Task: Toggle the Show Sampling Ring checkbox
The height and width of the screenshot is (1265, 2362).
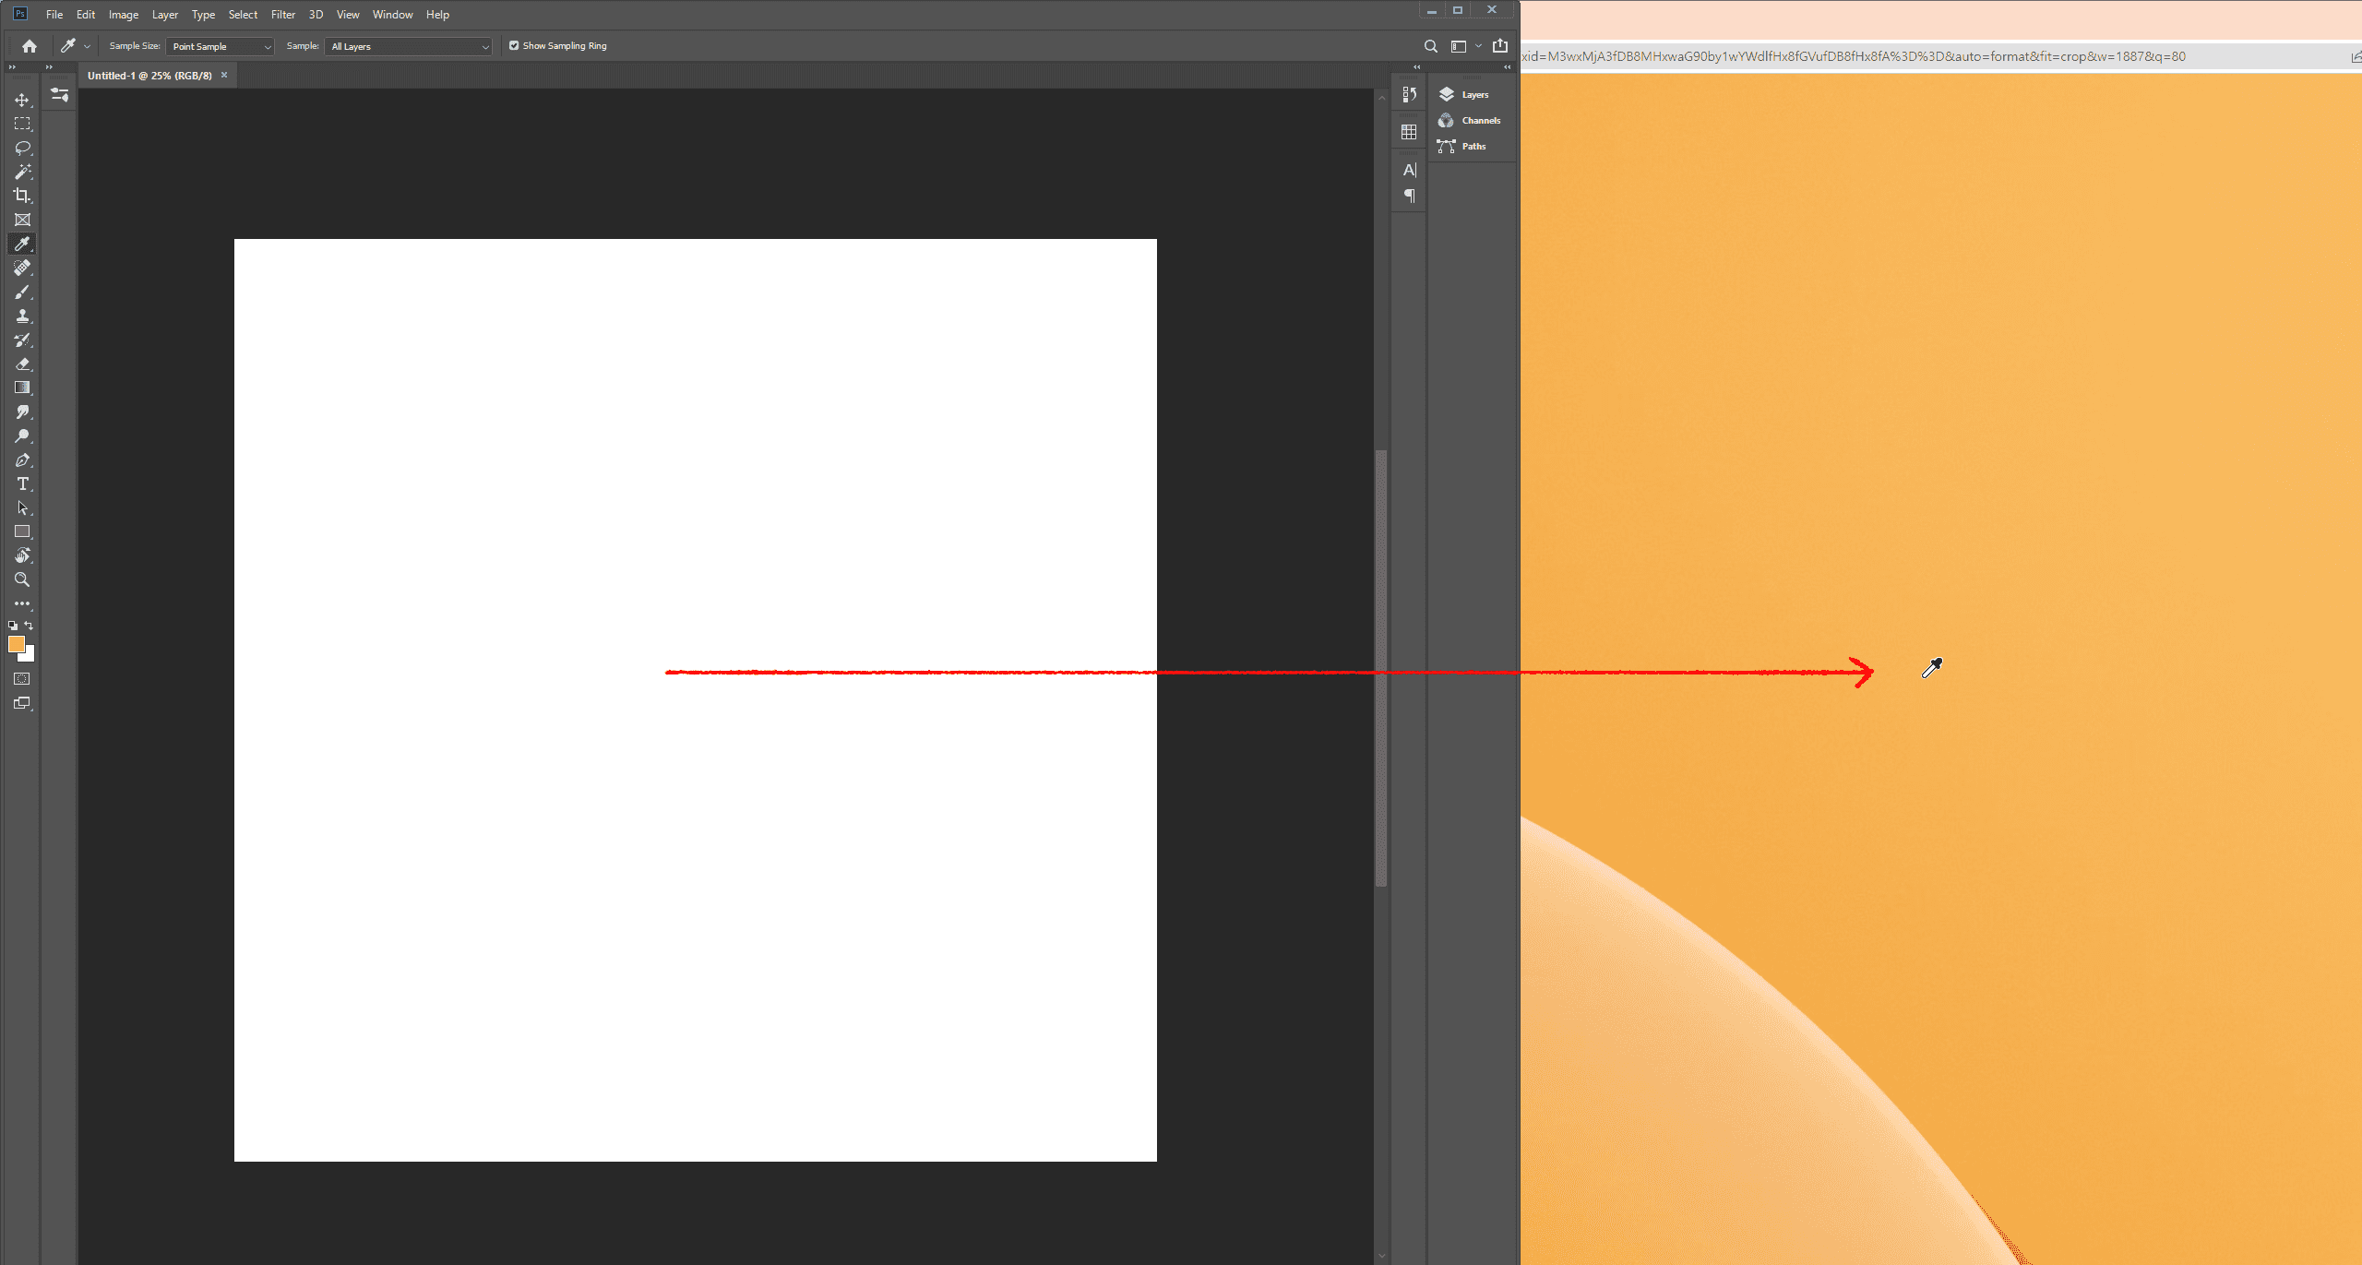Action: (x=514, y=45)
